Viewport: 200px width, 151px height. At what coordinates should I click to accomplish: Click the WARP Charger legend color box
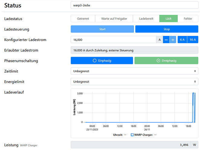pyautogui.click(x=132, y=135)
